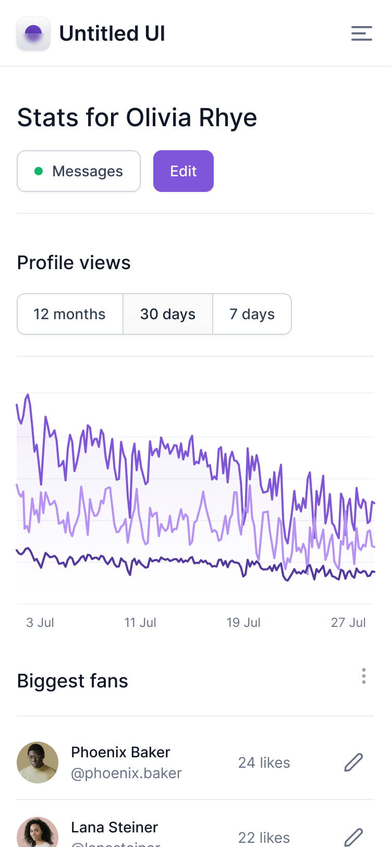Open the hamburger navigation menu
The image size is (391, 847).
coord(361,33)
